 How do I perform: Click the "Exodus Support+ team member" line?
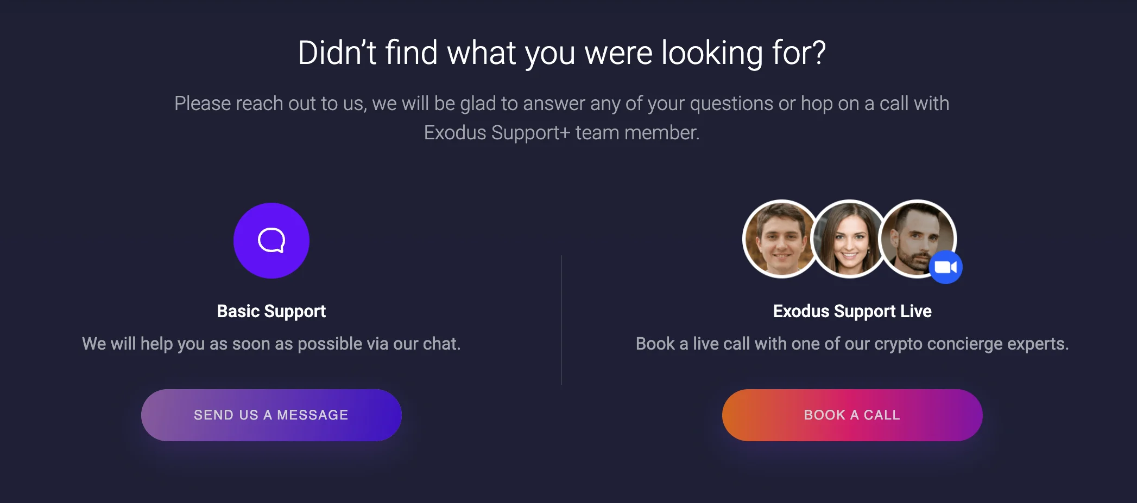561,133
